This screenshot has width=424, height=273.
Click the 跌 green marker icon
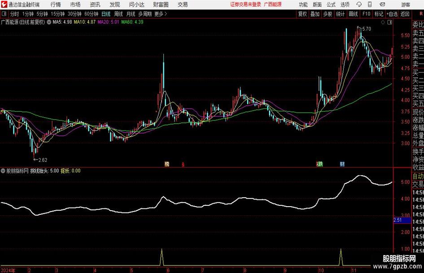[x=321, y=164]
